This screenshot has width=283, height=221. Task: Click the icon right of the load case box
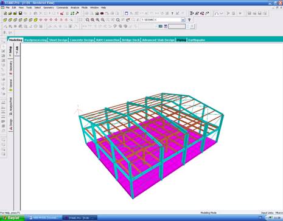tap(189, 20)
